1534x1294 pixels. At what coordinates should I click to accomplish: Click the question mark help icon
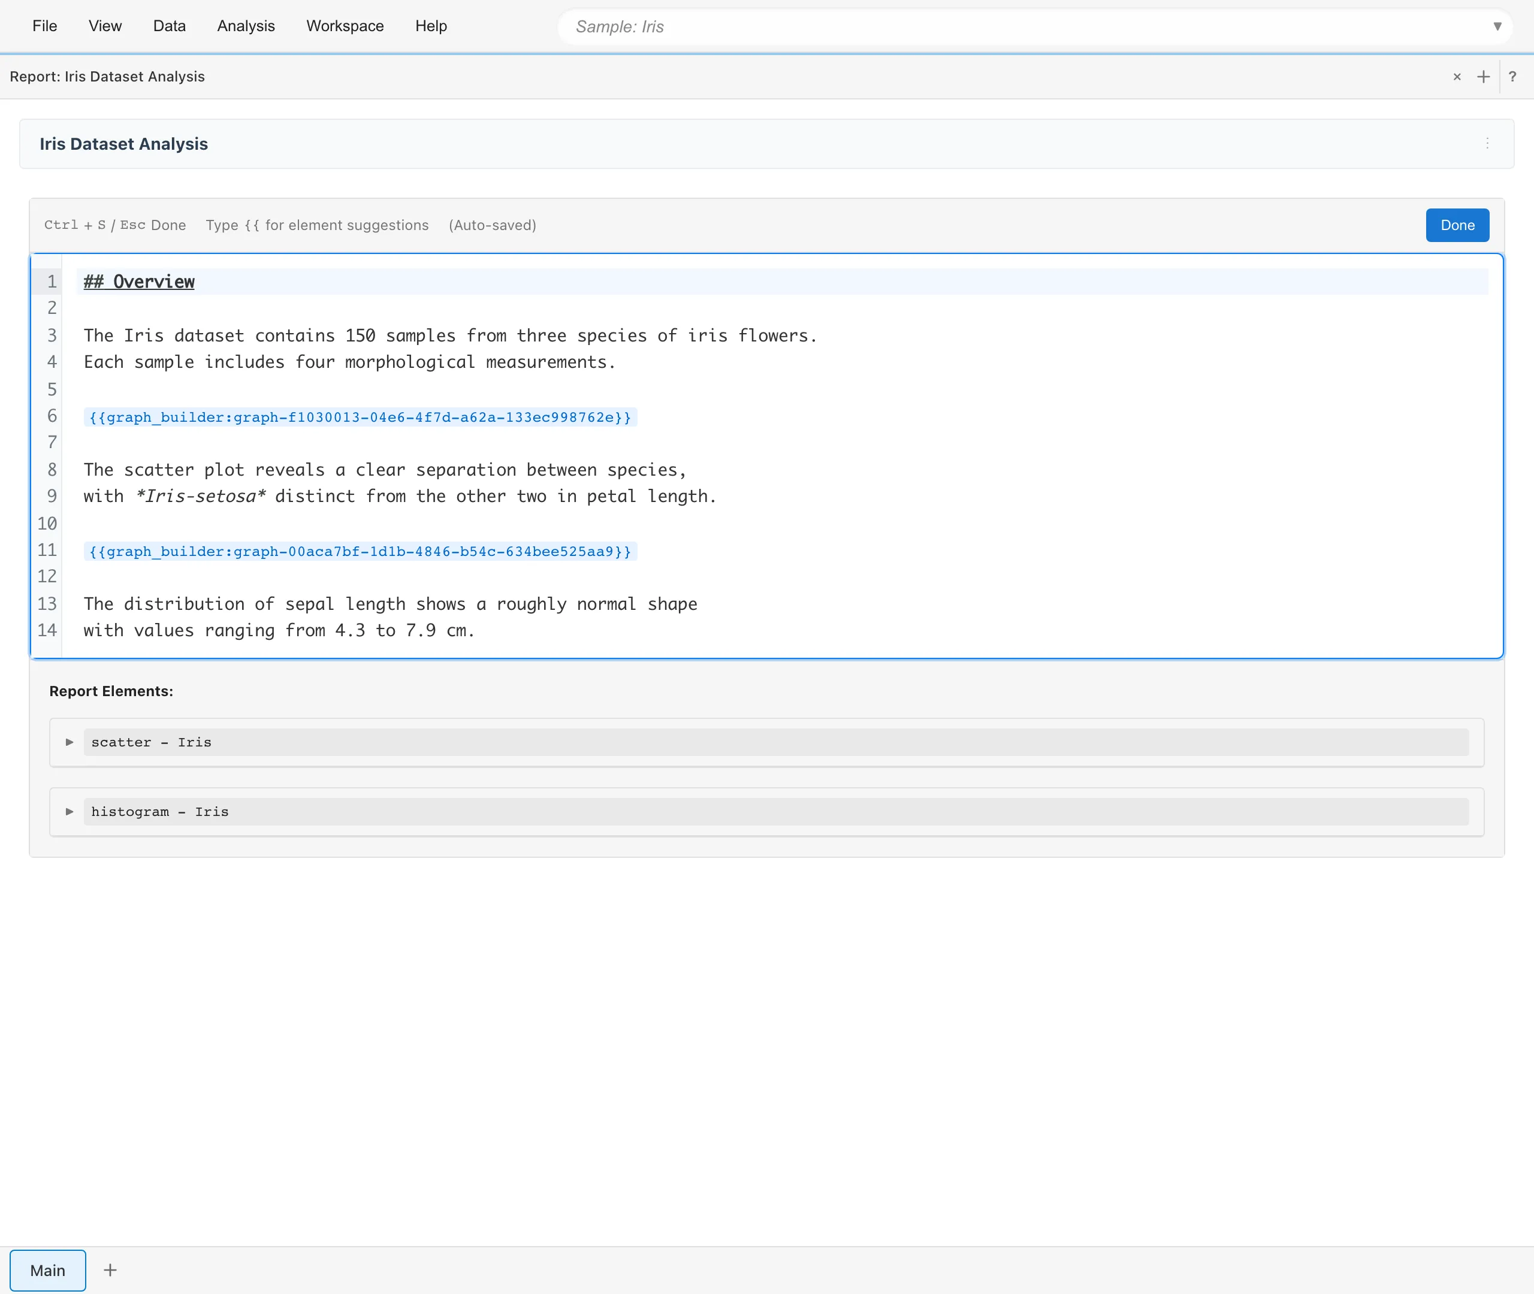[1512, 77]
